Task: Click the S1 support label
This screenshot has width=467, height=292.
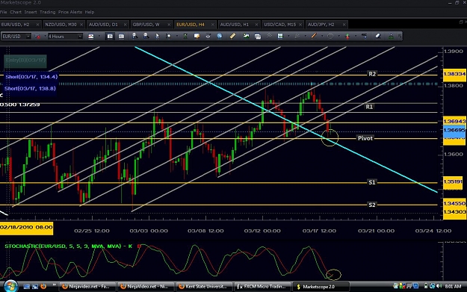Action: tap(372, 182)
